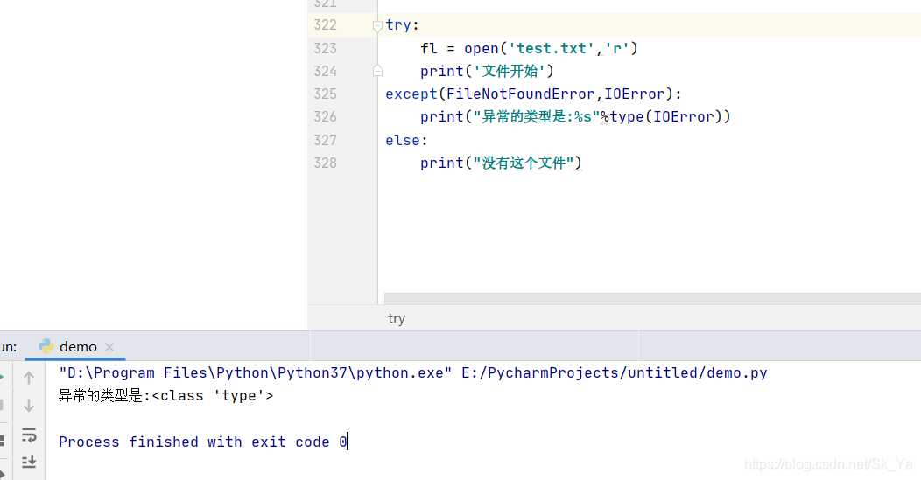921x480 pixels.
Task: Click python.exe command line in console
Action: pyautogui.click(x=413, y=372)
